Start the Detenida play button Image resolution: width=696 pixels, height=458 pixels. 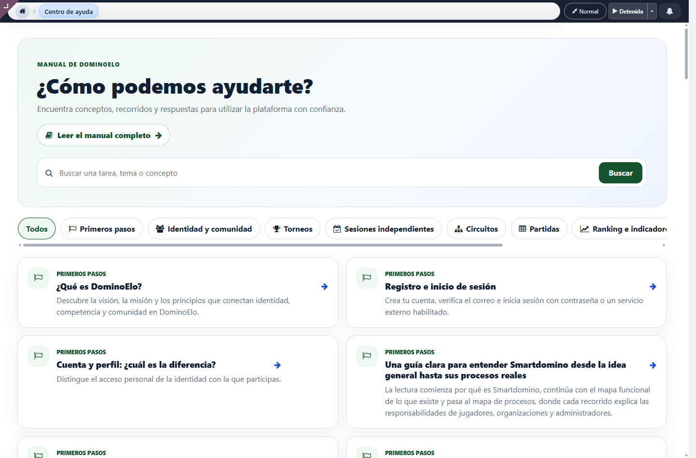pyautogui.click(x=627, y=11)
